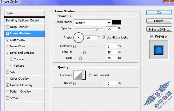Click the Distance slider handle
Screen dimensions: 174x111
pyautogui.click(x=75, y=46)
